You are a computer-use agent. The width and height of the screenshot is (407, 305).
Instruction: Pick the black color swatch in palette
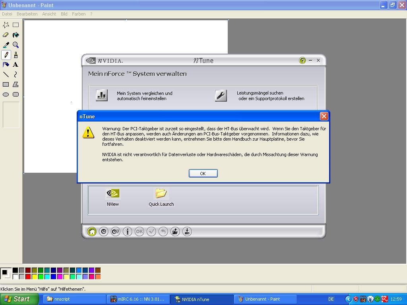(16, 270)
